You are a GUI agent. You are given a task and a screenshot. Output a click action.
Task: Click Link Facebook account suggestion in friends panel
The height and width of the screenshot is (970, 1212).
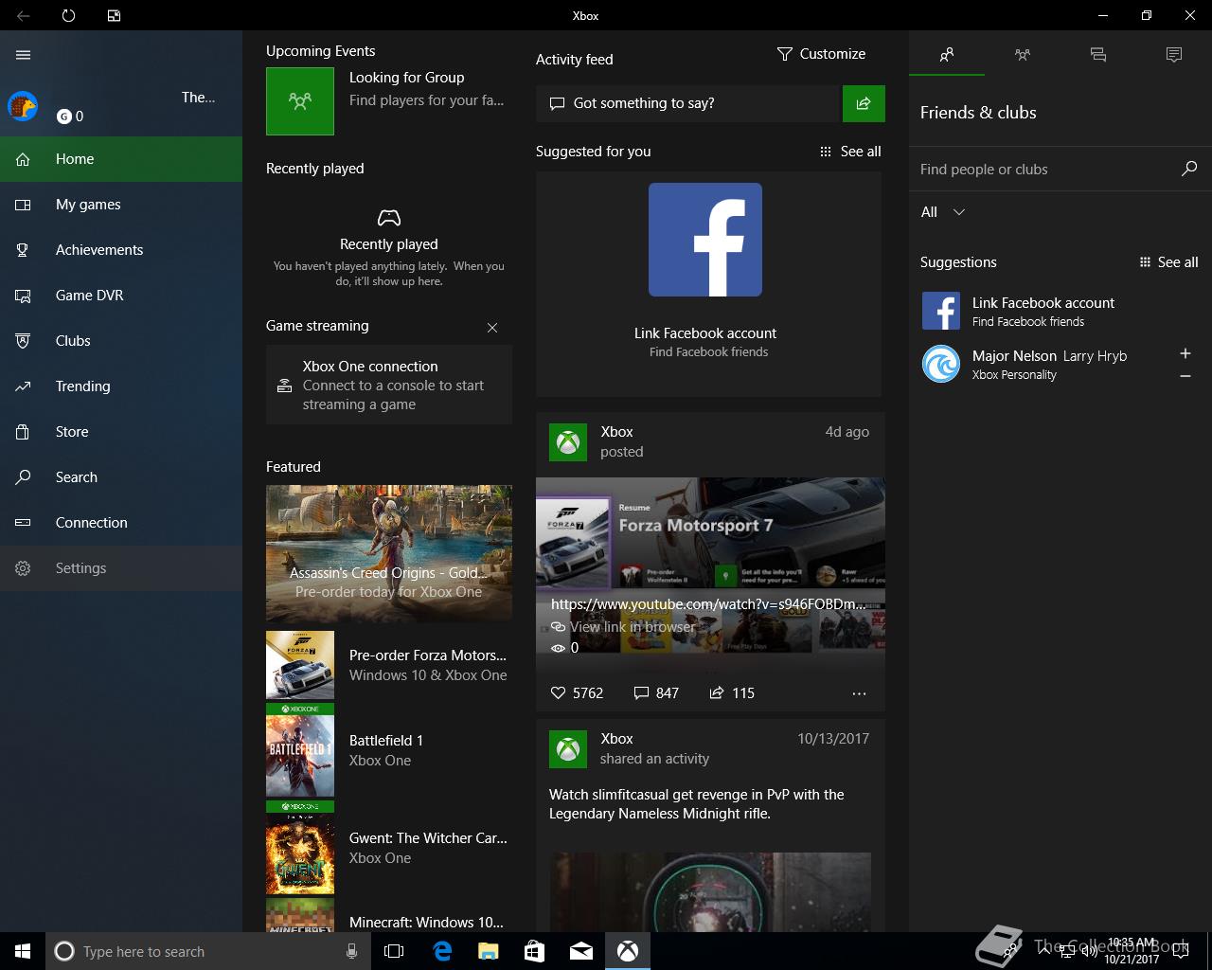point(1060,311)
